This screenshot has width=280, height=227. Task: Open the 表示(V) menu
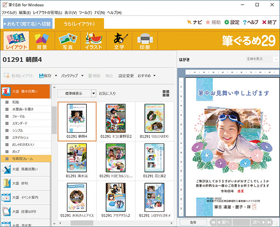70,12
